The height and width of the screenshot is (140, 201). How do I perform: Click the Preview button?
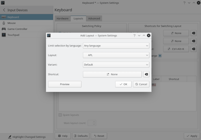[x=65, y=84]
